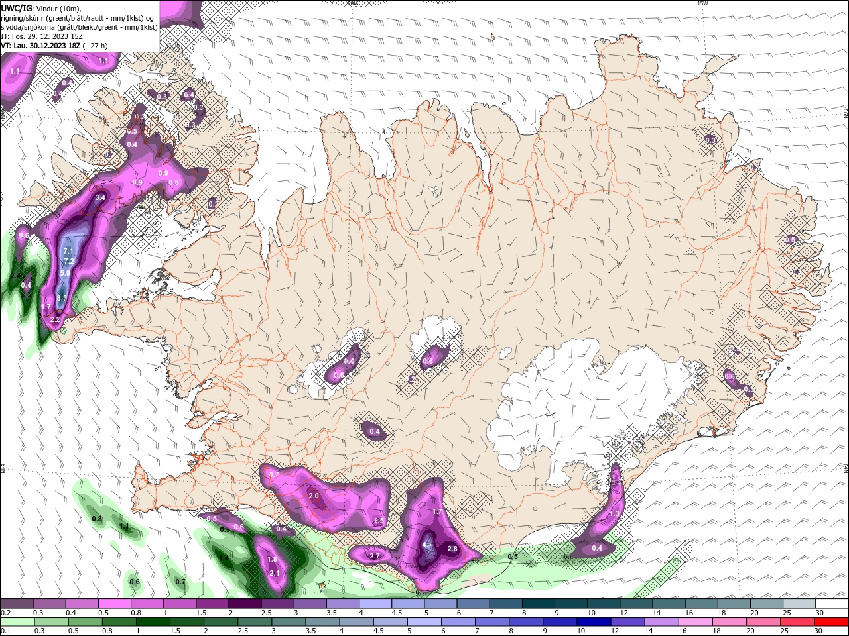This screenshot has width=849, height=636.
Task: Click the init time 'IT: Fös. 29. 12. 2023 15Z'
Action: 42,36
